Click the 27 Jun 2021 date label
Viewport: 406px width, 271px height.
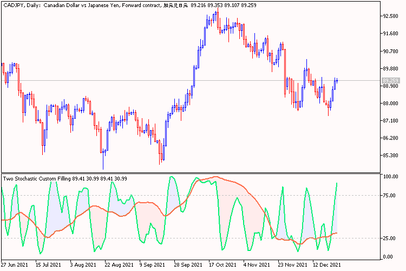pos(14,265)
